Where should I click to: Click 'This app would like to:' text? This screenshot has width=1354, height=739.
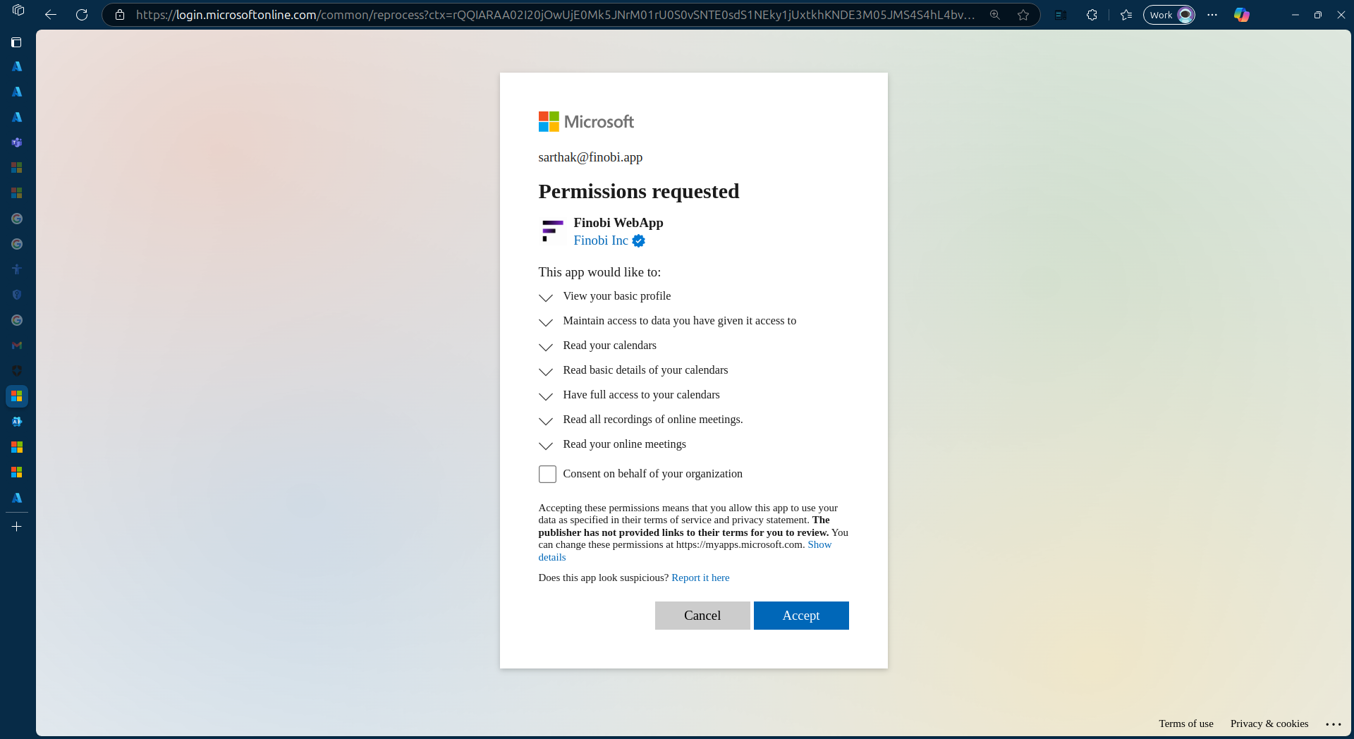(x=599, y=272)
